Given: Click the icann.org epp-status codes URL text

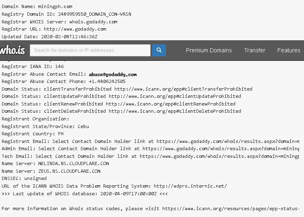Looking at the screenshot, I should tap(231, 209).
